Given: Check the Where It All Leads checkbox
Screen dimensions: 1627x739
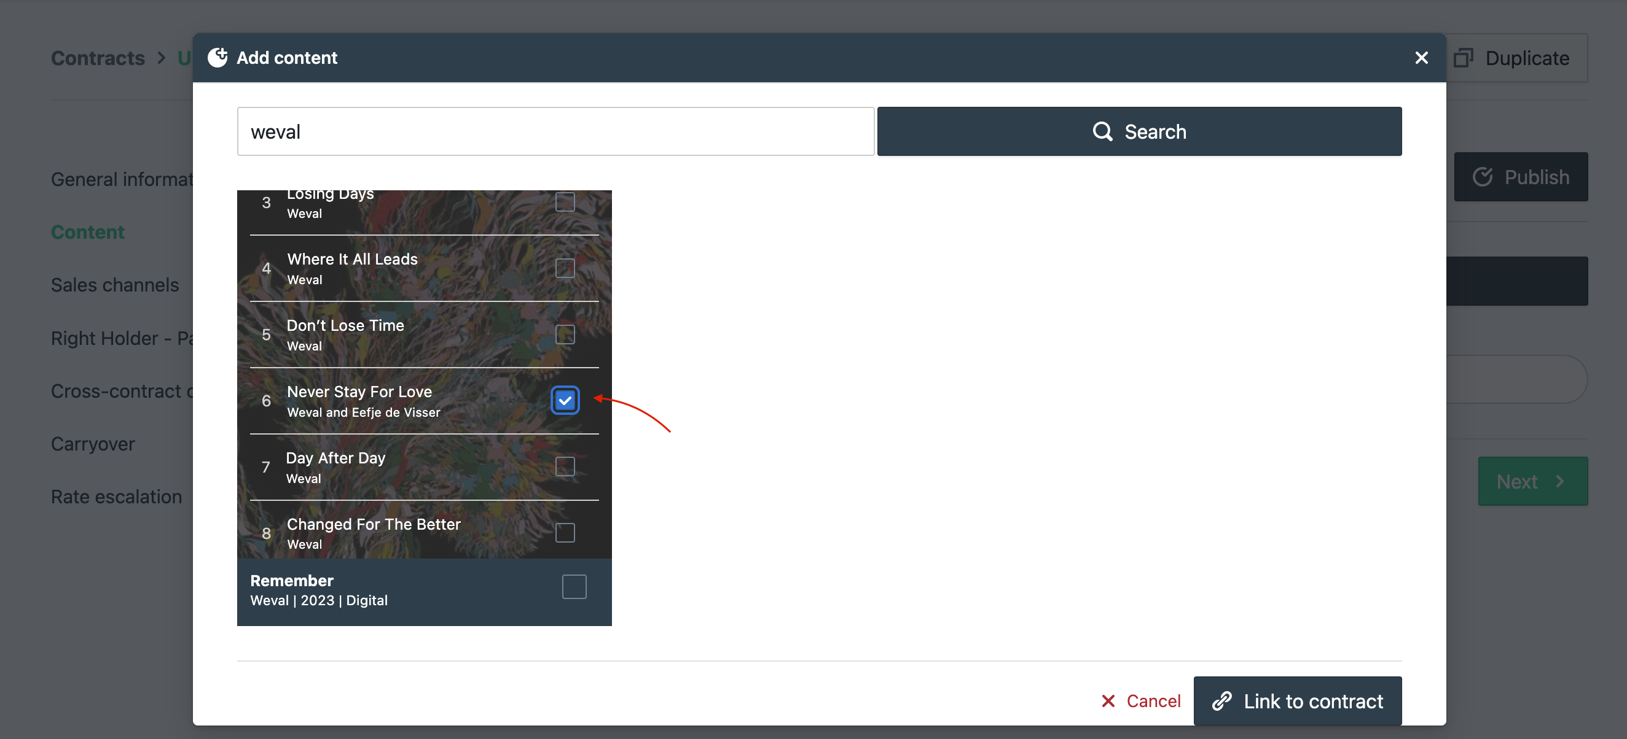Looking at the screenshot, I should 565,268.
